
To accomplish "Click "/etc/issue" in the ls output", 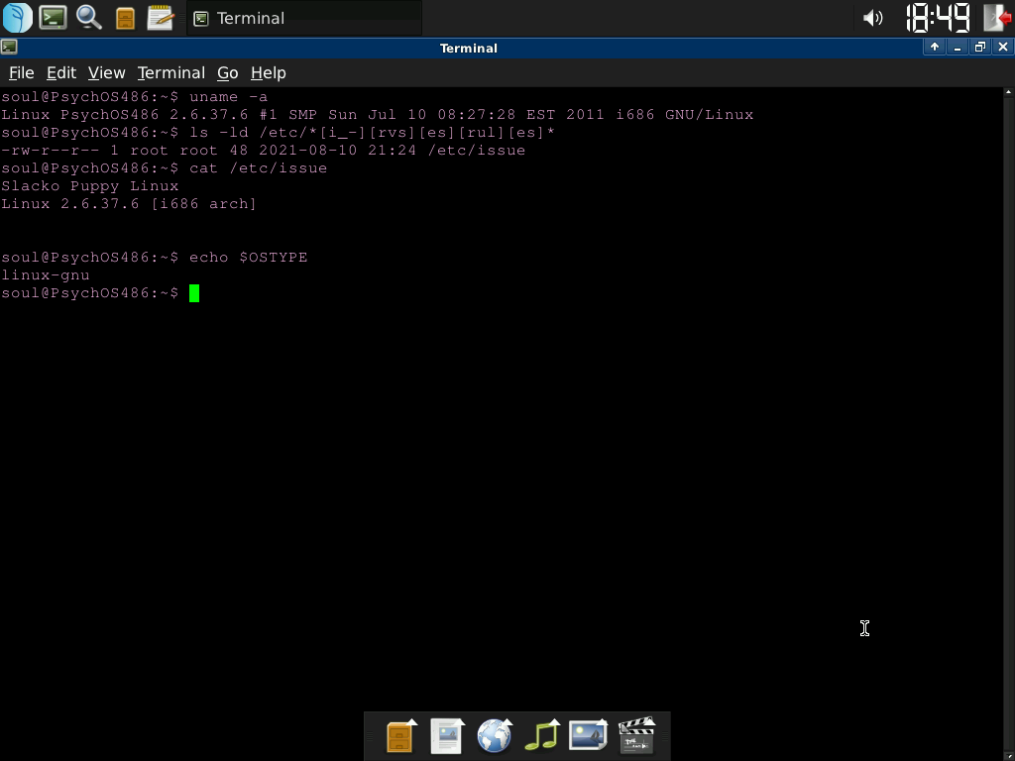I will point(477,151).
